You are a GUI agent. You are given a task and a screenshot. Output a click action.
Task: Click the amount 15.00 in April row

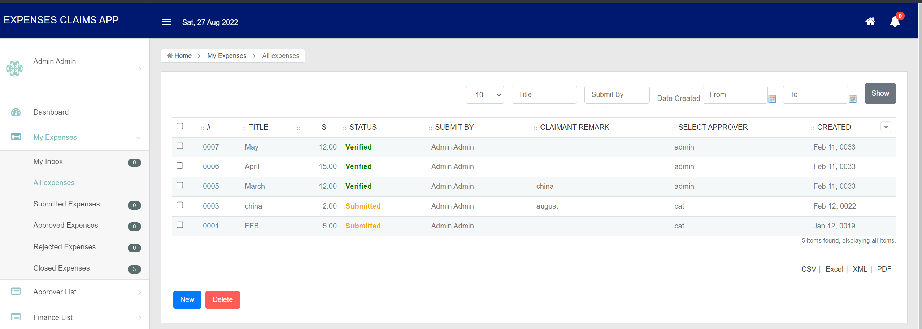(x=327, y=166)
